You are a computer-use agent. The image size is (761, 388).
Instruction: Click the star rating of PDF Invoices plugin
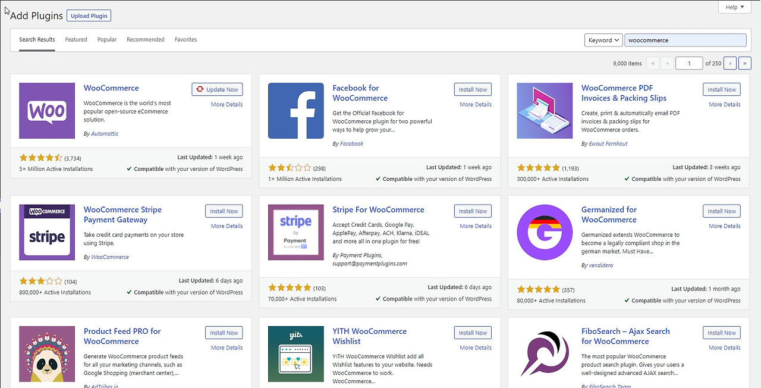539,168
